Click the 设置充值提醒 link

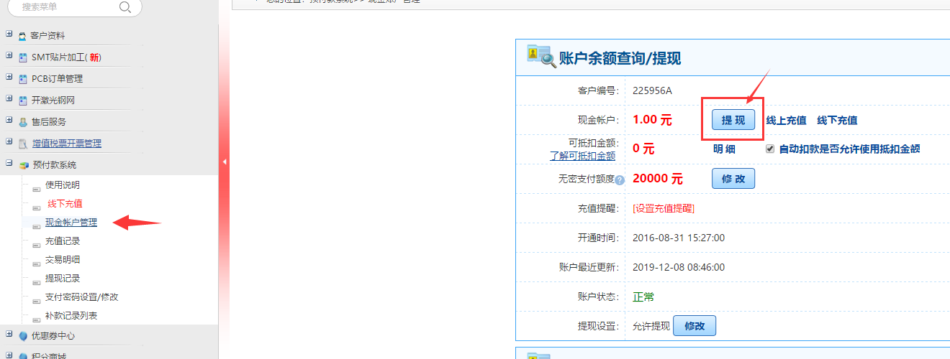coord(664,208)
